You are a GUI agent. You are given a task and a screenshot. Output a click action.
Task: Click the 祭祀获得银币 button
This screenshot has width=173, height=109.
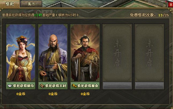[21, 86]
